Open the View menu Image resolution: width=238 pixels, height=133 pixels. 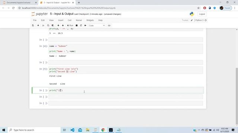click(51, 20)
